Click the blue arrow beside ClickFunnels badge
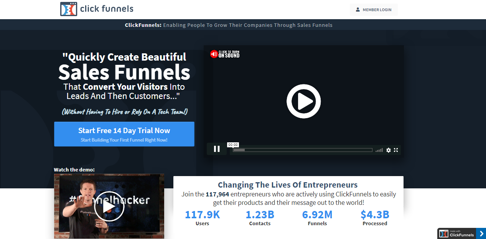 (481, 234)
